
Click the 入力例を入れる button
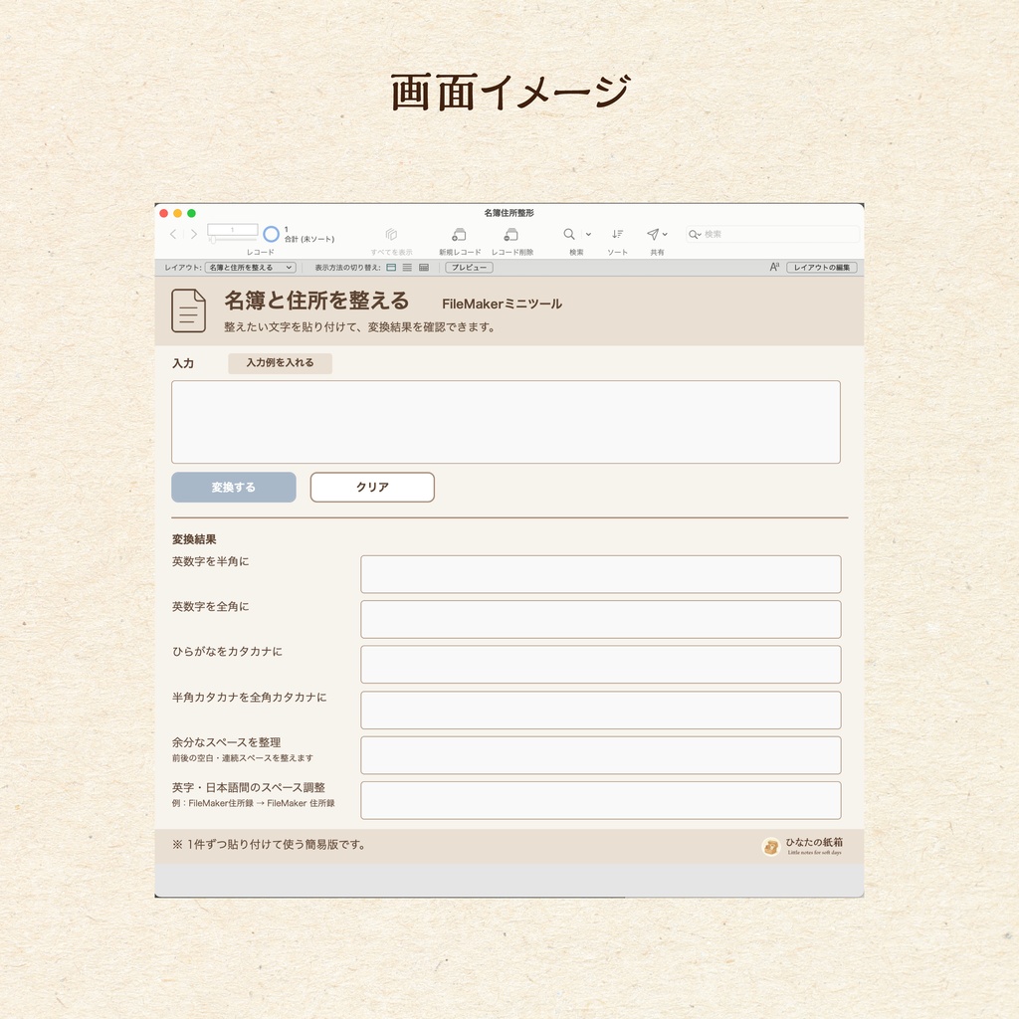pos(280,363)
